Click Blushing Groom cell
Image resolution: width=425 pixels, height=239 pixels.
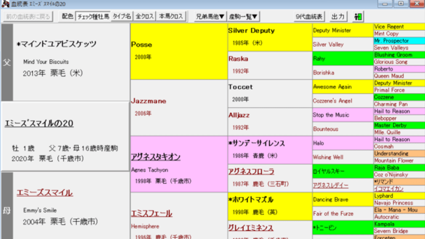(x=399, y=55)
